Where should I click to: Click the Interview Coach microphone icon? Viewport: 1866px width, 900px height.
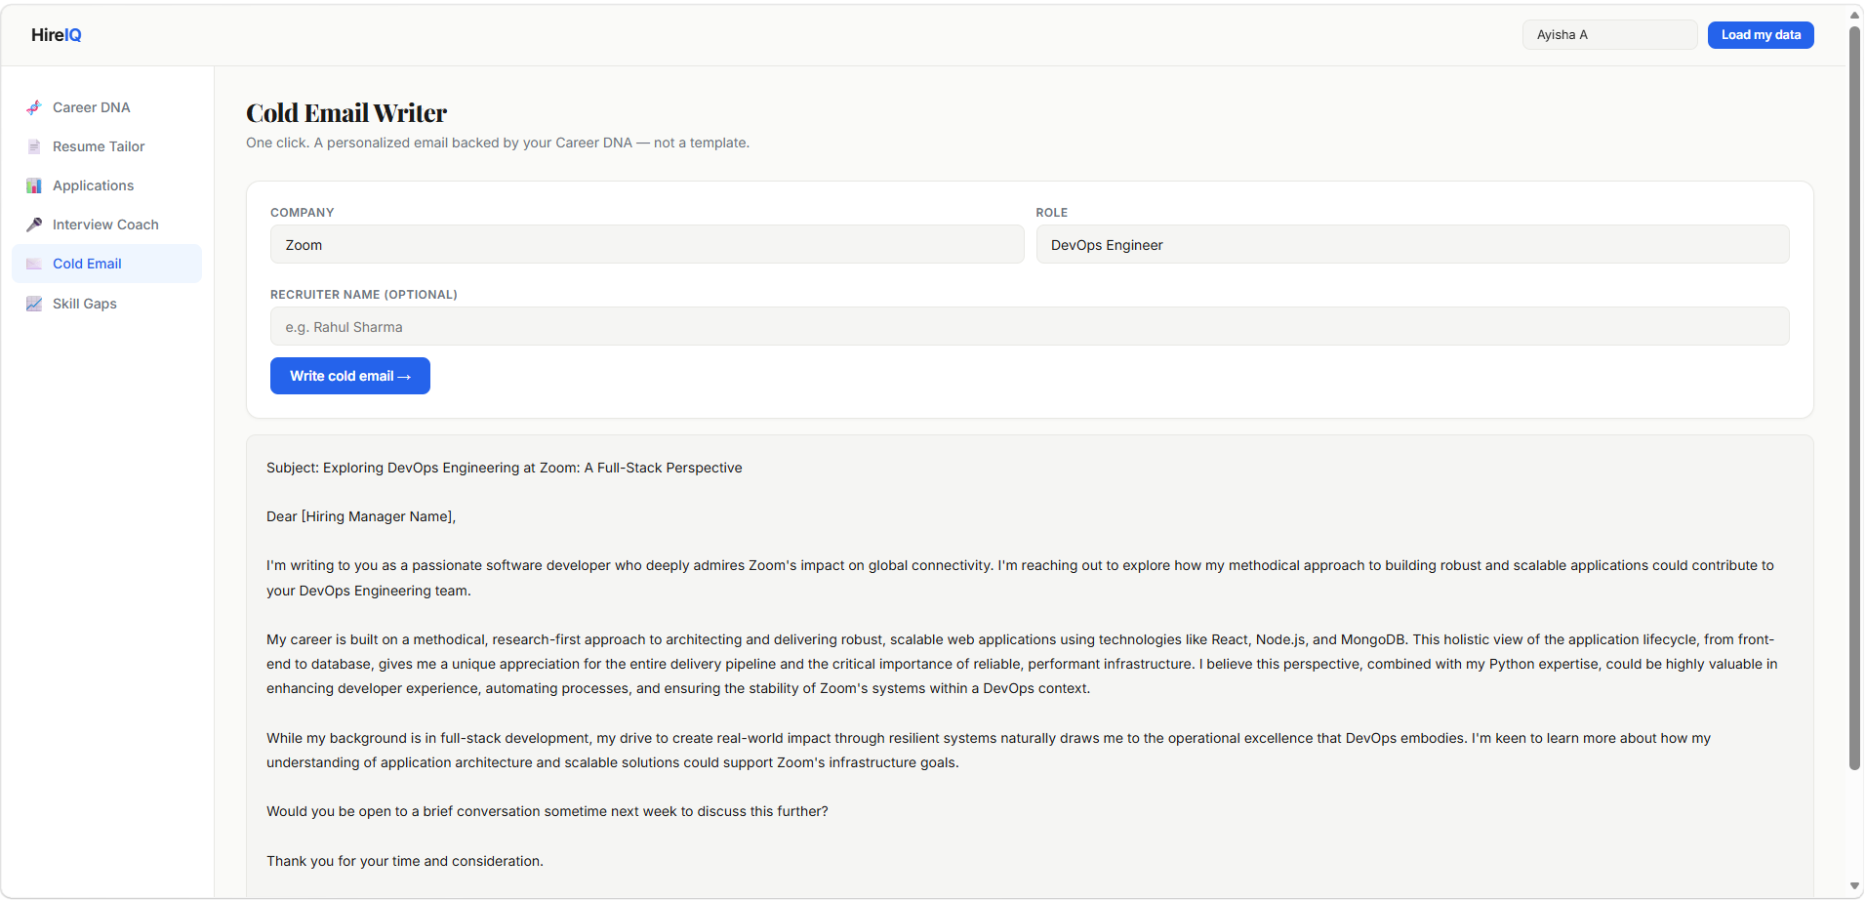tap(34, 225)
